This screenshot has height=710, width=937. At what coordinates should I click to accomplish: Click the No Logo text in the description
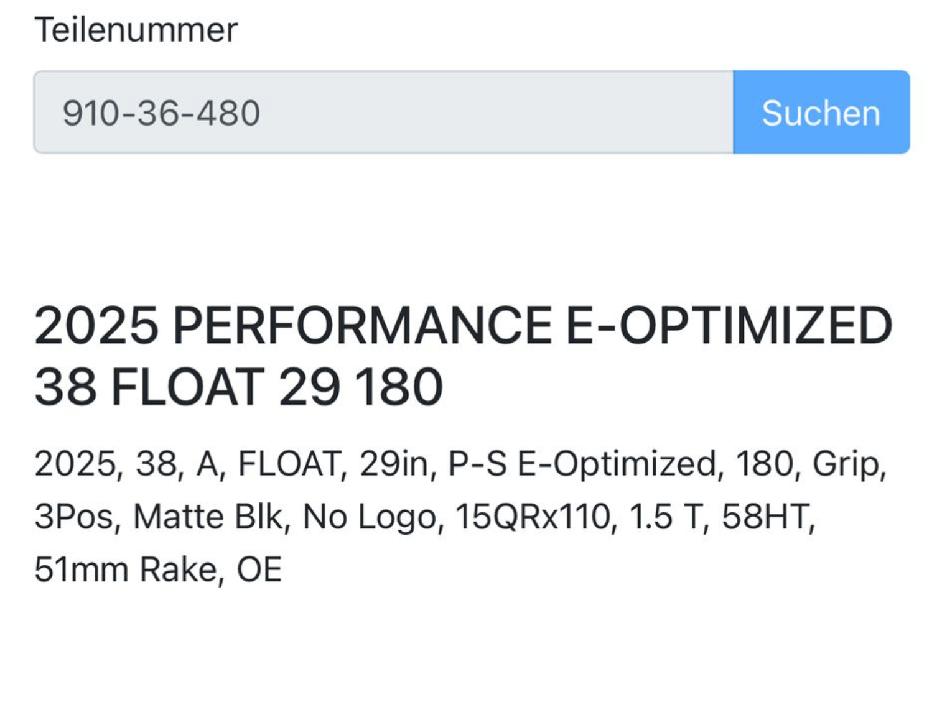pyautogui.click(x=370, y=517)
